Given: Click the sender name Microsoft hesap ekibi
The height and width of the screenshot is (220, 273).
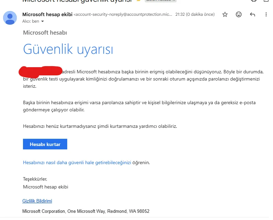Looking at the screenshot, I should coord(47,14).
